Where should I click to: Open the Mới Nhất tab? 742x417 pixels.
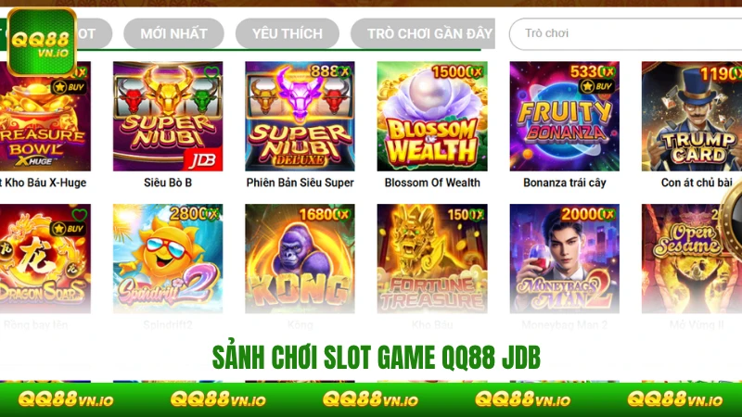coord(173,33)
